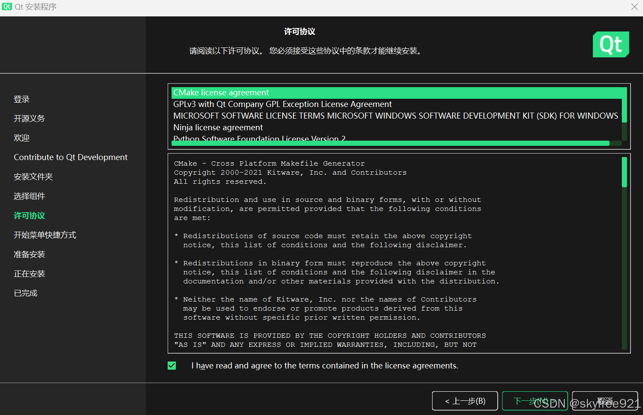Untick the license agreement acceptance checkbox

[x=172, y=365]
